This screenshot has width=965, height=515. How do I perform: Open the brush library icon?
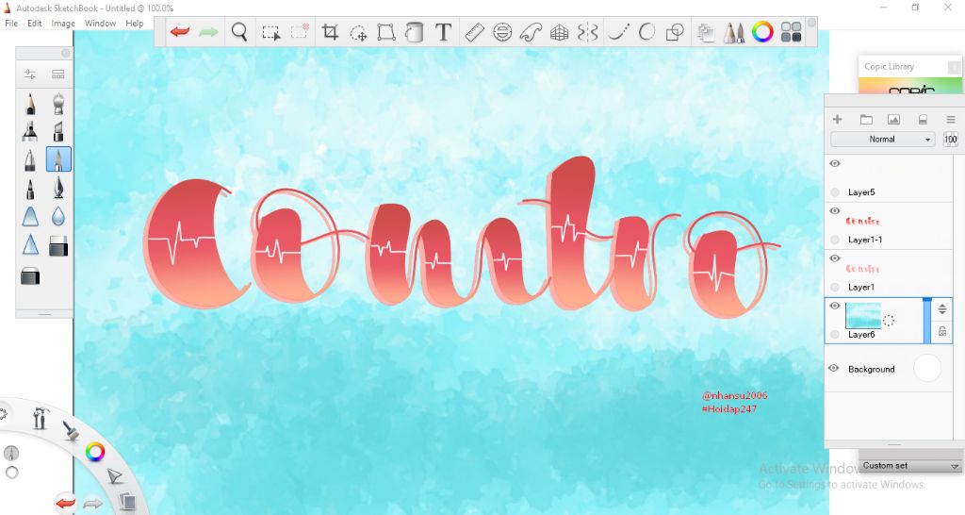click(57, 75)
